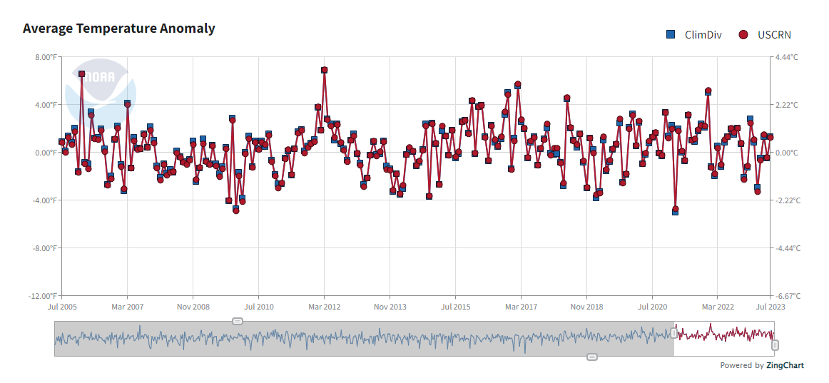Click the gray unselected area of the preview
This screenshot has height=383, width=829.
357,339
